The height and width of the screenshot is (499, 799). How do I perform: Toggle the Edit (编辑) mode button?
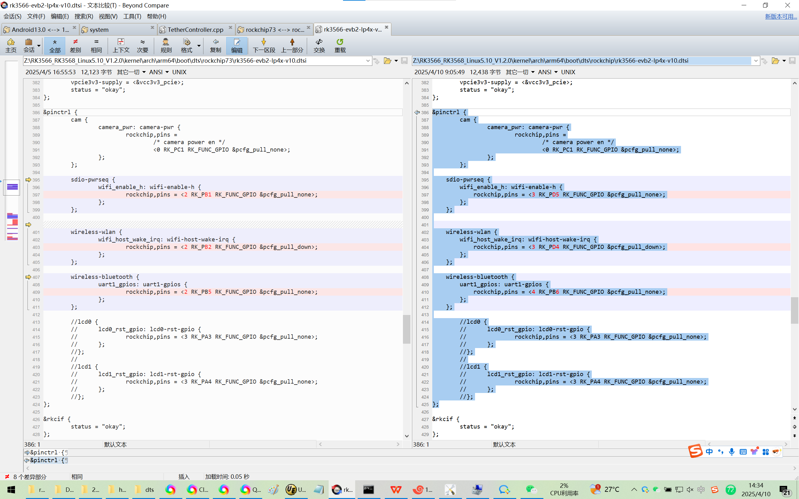[236, 45]
